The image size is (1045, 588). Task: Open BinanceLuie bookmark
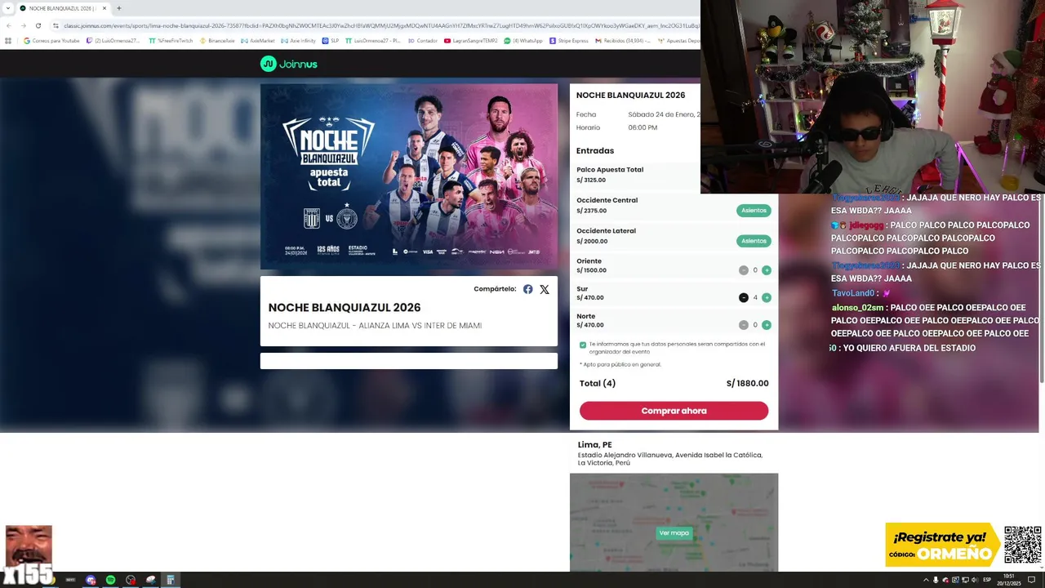(x=216, y=40)
